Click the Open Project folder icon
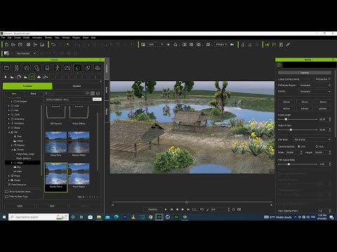Image resolution: width=337 pixels, height=252 pixels. coord(13,45)
